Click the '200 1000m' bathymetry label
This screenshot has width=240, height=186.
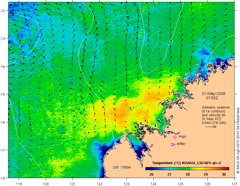(x=122, y=167)
